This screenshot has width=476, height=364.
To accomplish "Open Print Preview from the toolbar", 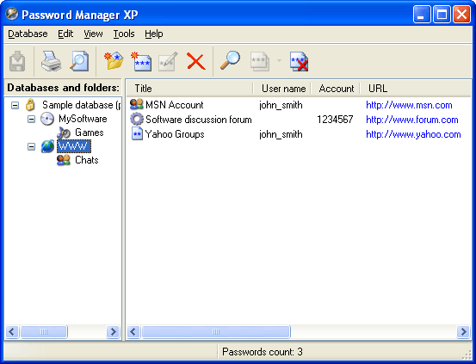I will pyautogui.click(x=79, y=61).
